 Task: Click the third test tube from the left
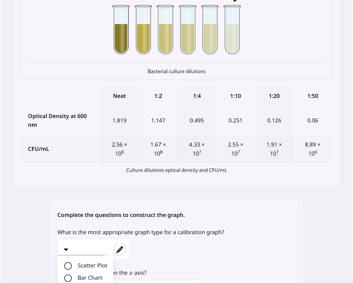click(166, 30)
